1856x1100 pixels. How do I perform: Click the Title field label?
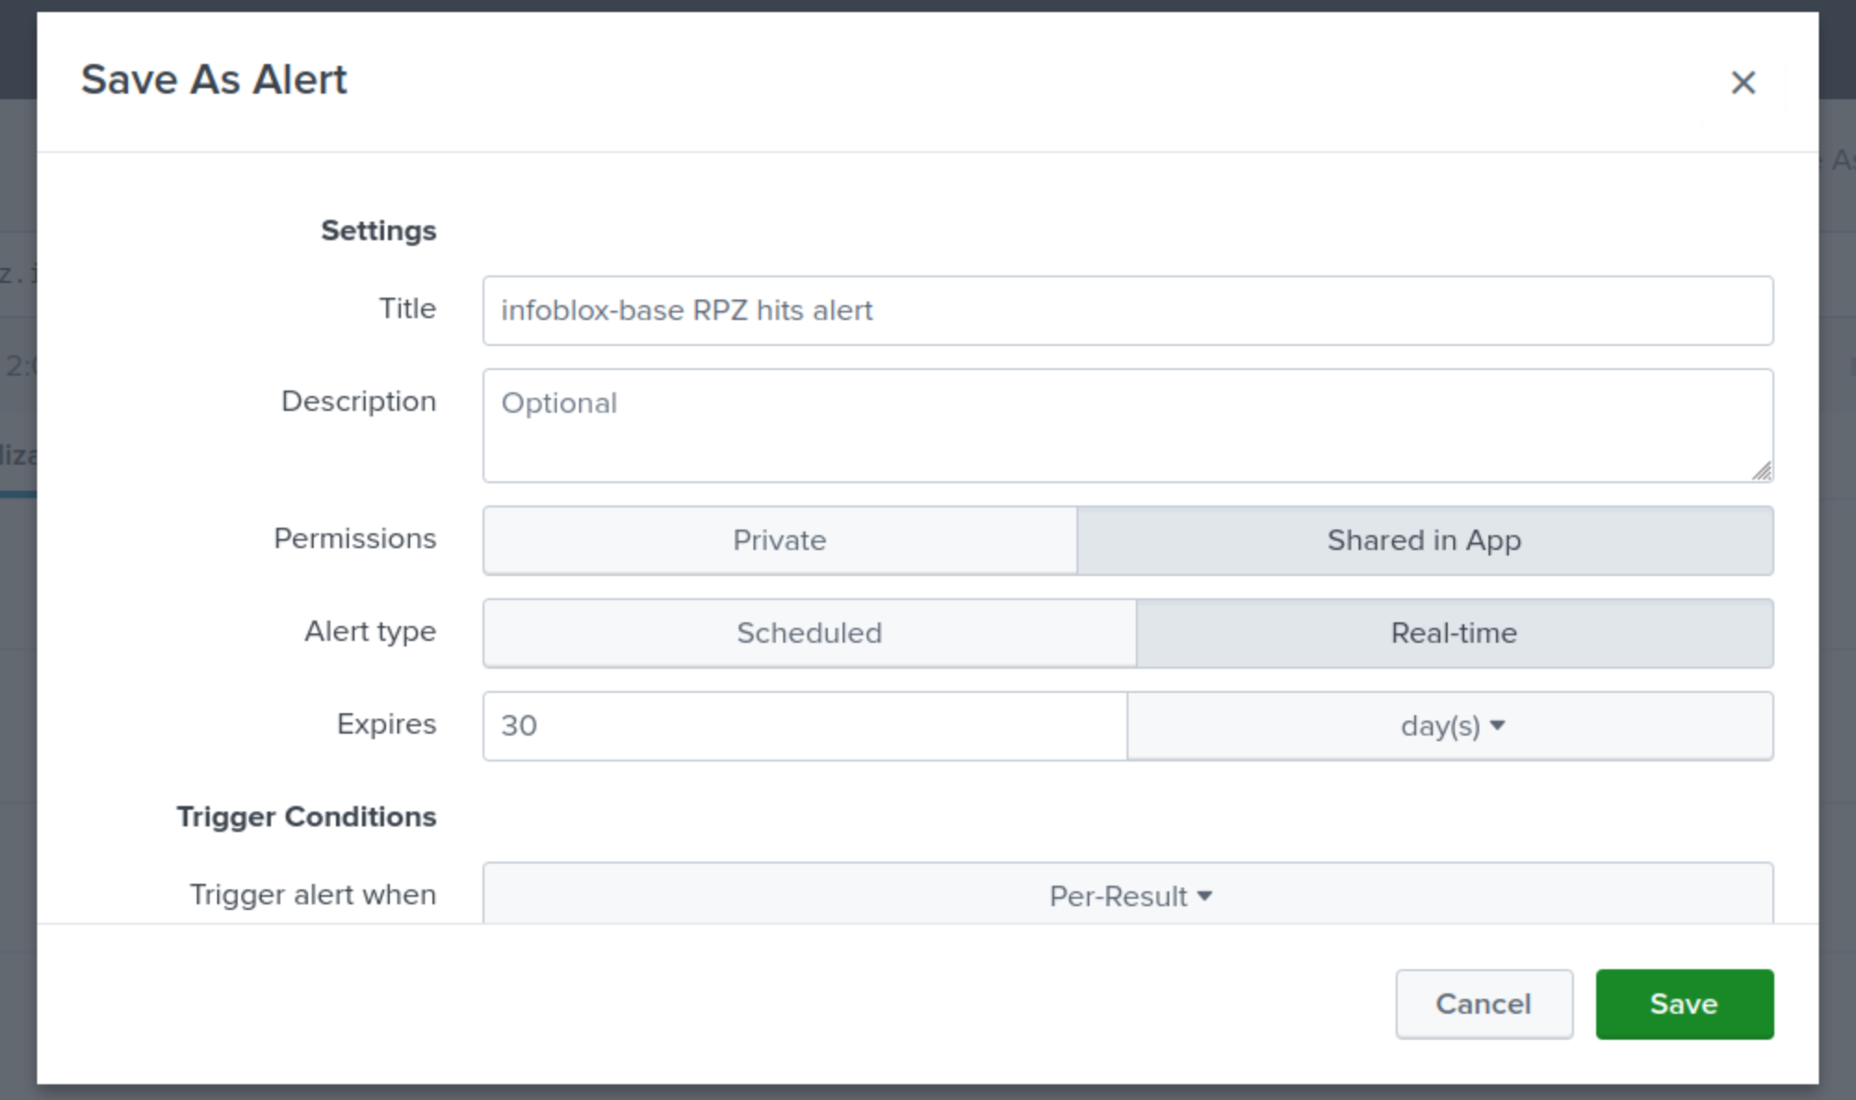click(x=406, y=308)
